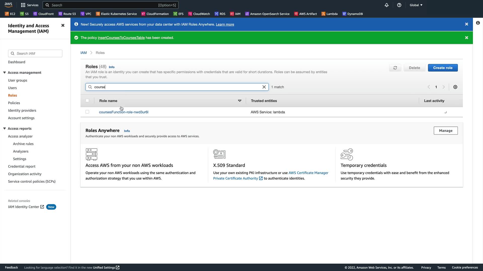
Task: Collapse the Access management section
Action: [5, 73]
